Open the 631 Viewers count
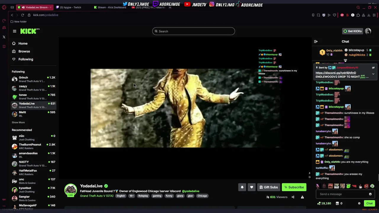The image size is (379, 213). (277, 197)
